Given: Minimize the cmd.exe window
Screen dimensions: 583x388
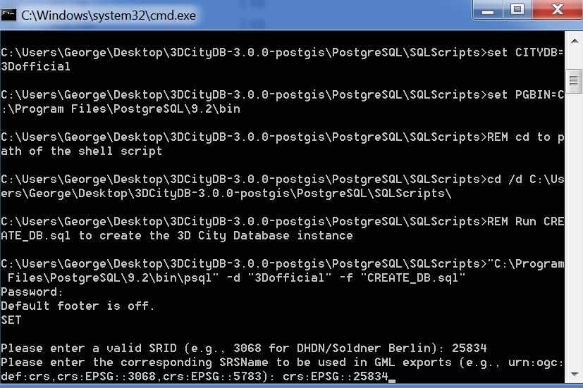Looking at the screenshot, I should point(487,10).
